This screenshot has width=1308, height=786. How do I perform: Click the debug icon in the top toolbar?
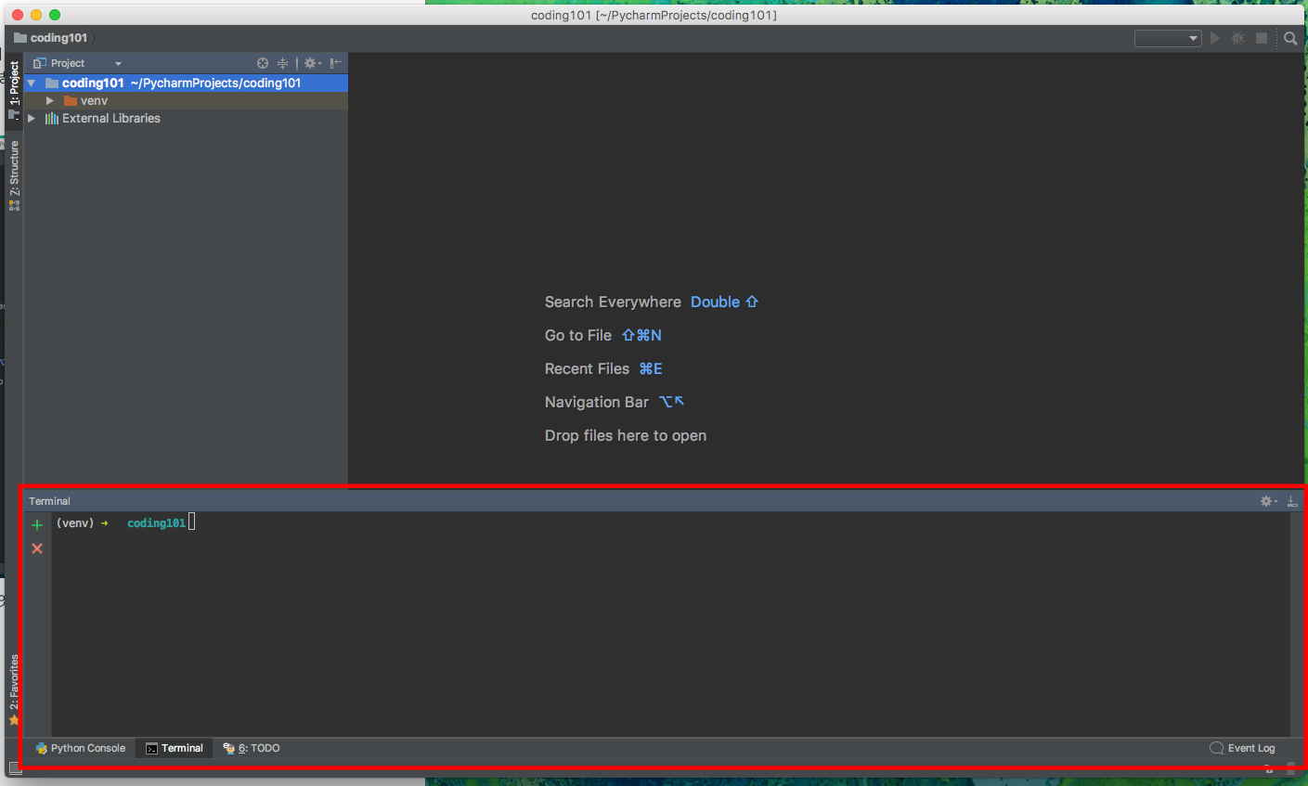1237,38
